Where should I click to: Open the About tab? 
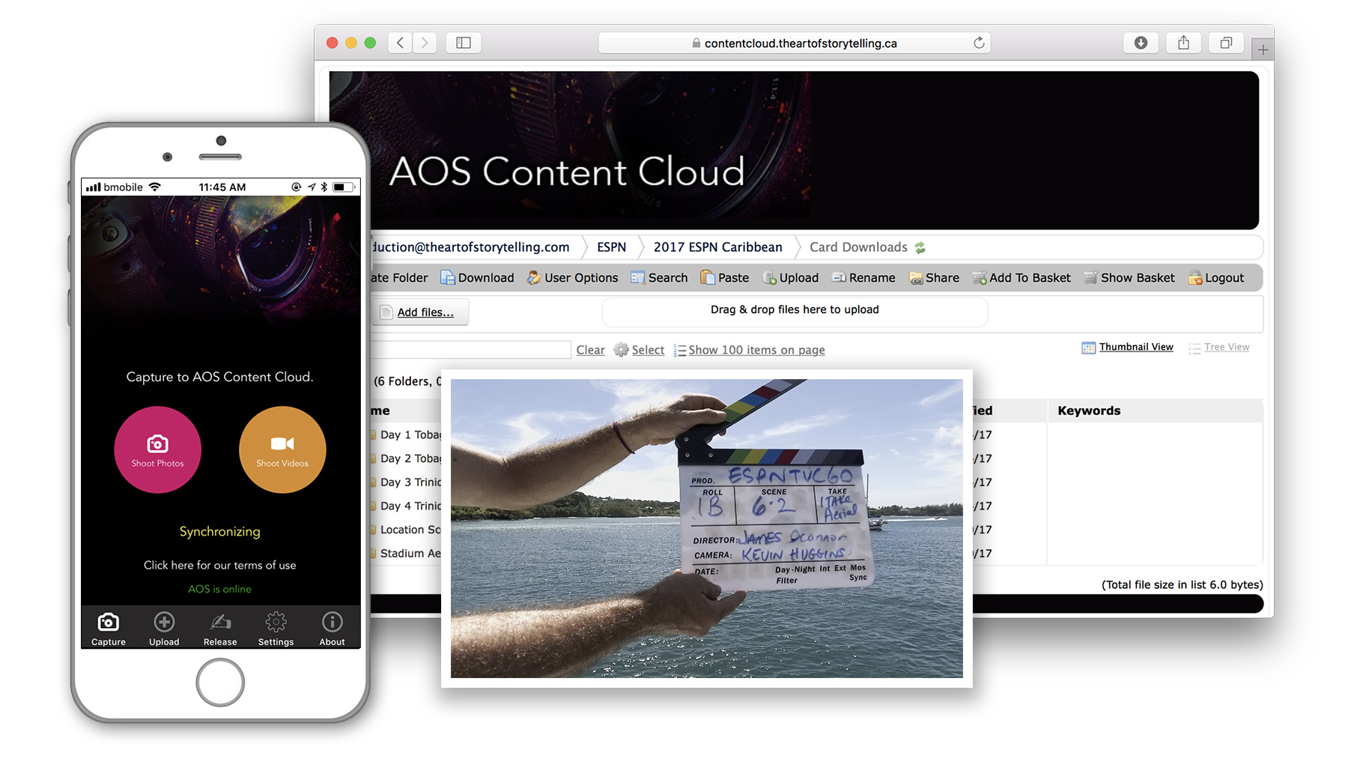point(332,629)
